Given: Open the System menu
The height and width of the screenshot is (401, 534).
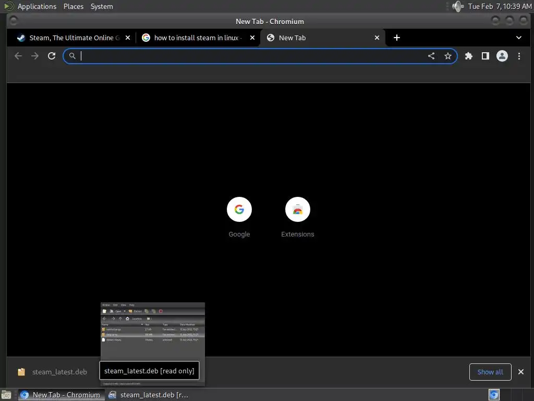Looking at the screenshot, I should 102,6.
